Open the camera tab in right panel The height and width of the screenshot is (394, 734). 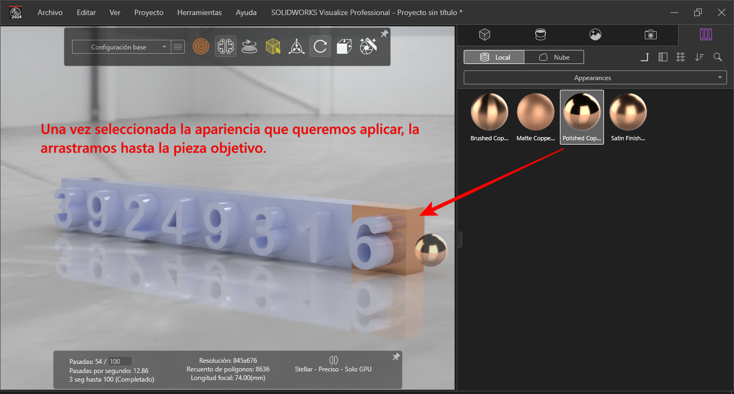point(651,35)
